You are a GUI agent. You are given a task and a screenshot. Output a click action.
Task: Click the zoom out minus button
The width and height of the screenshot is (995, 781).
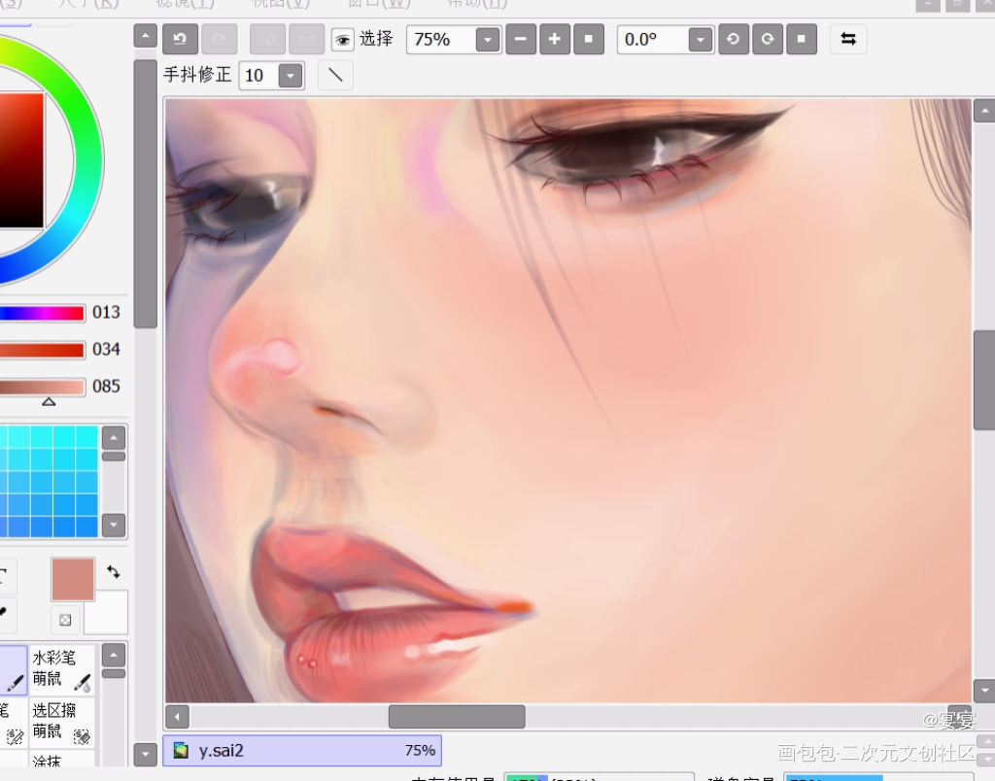pyautogui.click(x=521, y=40)
